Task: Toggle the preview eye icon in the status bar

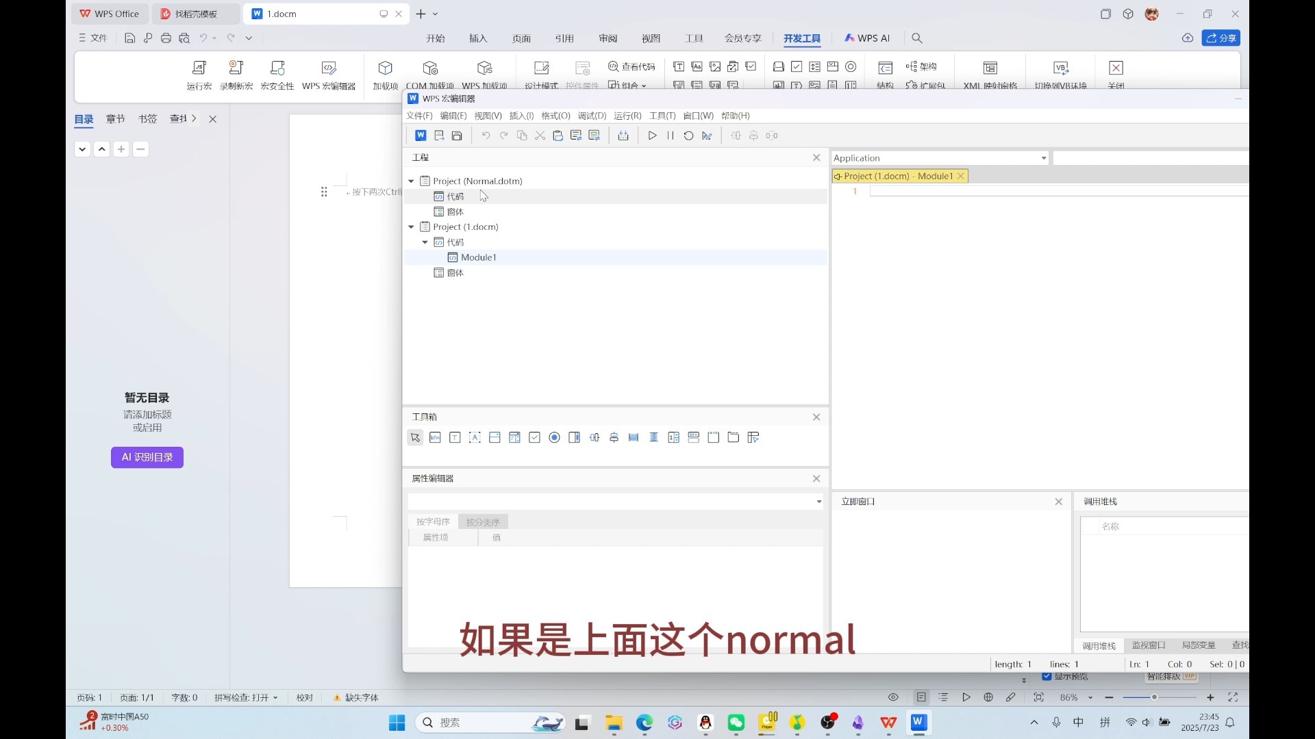Action: 893,697
